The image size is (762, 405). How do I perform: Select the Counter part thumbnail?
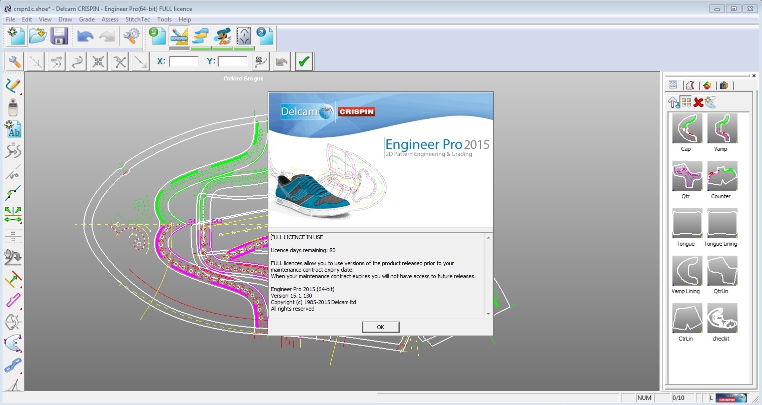click(722, 176)
